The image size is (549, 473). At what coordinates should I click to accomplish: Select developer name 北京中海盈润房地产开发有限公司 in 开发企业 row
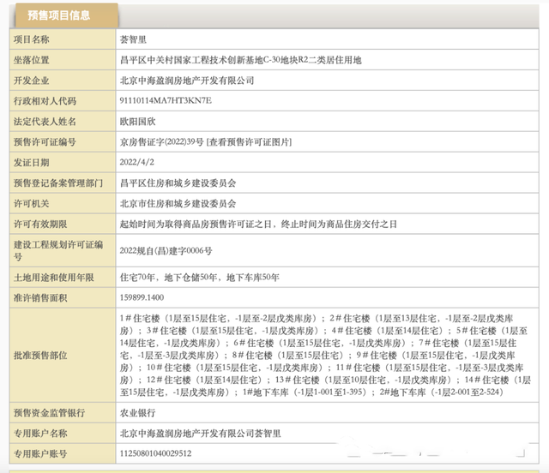[187, 81]
